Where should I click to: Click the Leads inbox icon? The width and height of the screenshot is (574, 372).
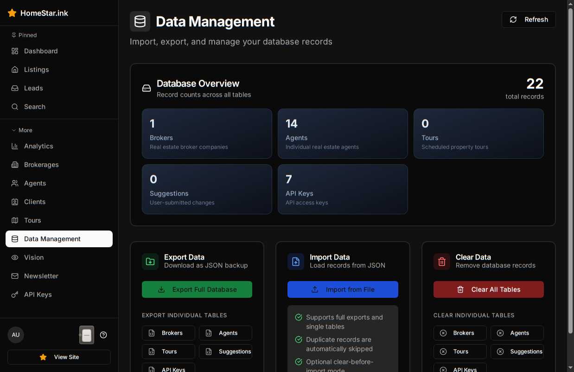click(14, 88)
